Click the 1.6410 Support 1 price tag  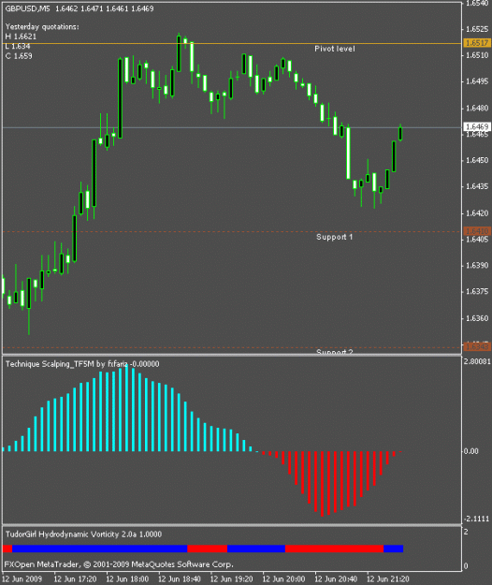477,231
